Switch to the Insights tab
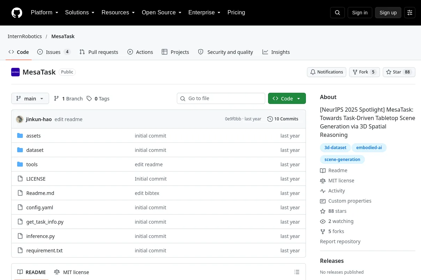Image resolution: width=421 pixels, height=280 pixels. 276,52
